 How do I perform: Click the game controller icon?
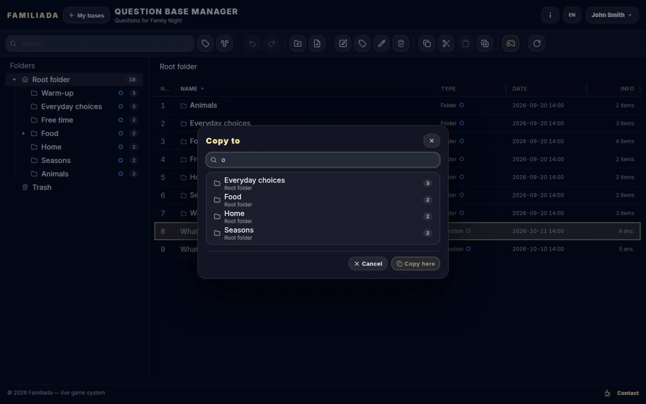point(511,43)
